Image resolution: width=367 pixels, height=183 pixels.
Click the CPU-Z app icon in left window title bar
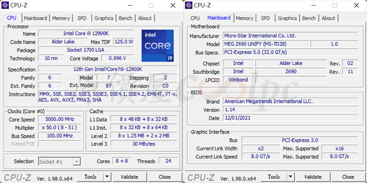coord(5,5)
